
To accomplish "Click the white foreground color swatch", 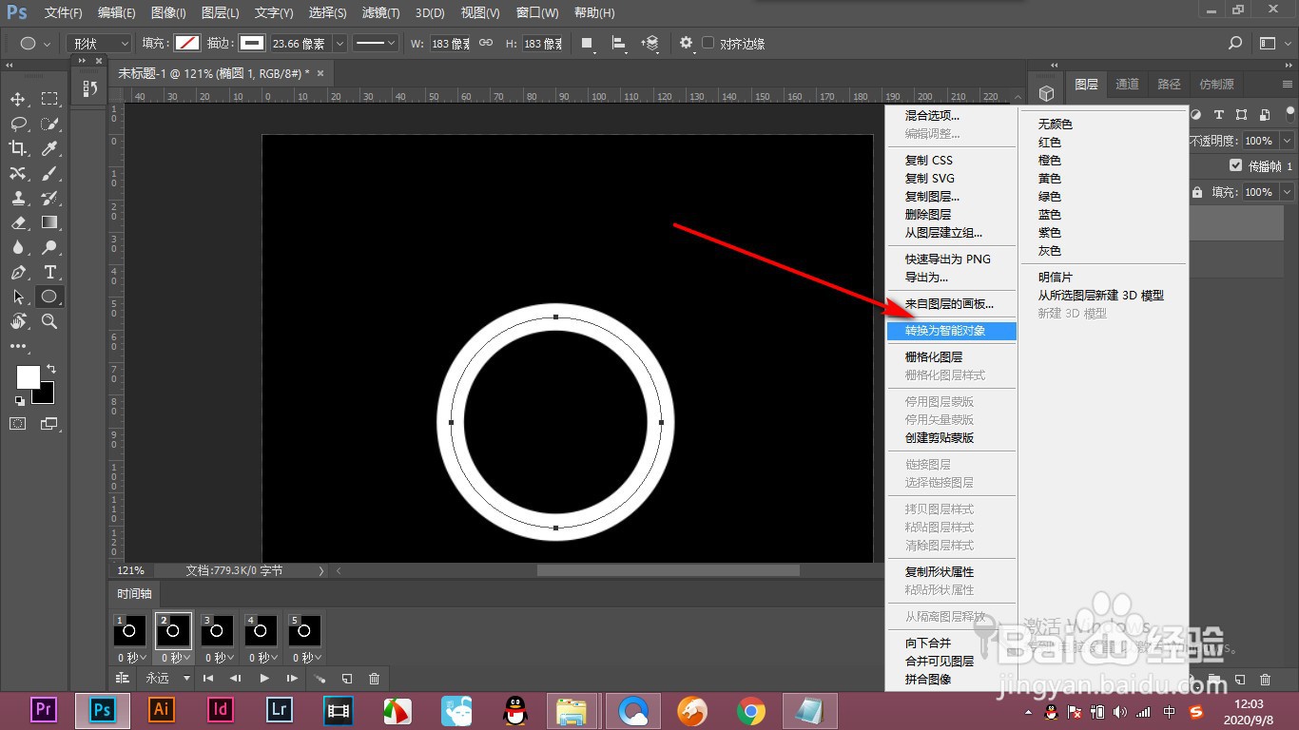I will pos(28,376).
